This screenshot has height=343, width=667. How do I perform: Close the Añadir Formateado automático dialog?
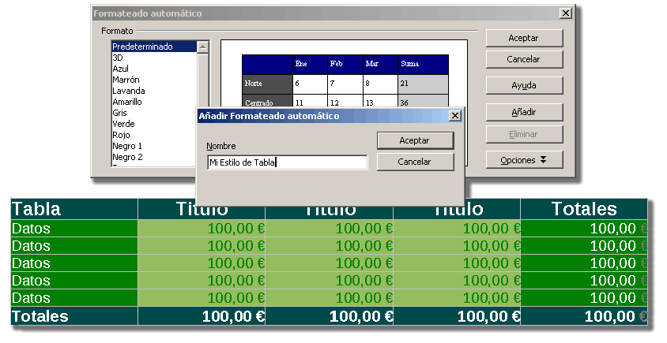pyautogui.click(x=455, y=115)
